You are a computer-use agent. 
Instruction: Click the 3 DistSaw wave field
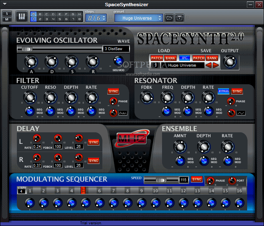point(116,49)
